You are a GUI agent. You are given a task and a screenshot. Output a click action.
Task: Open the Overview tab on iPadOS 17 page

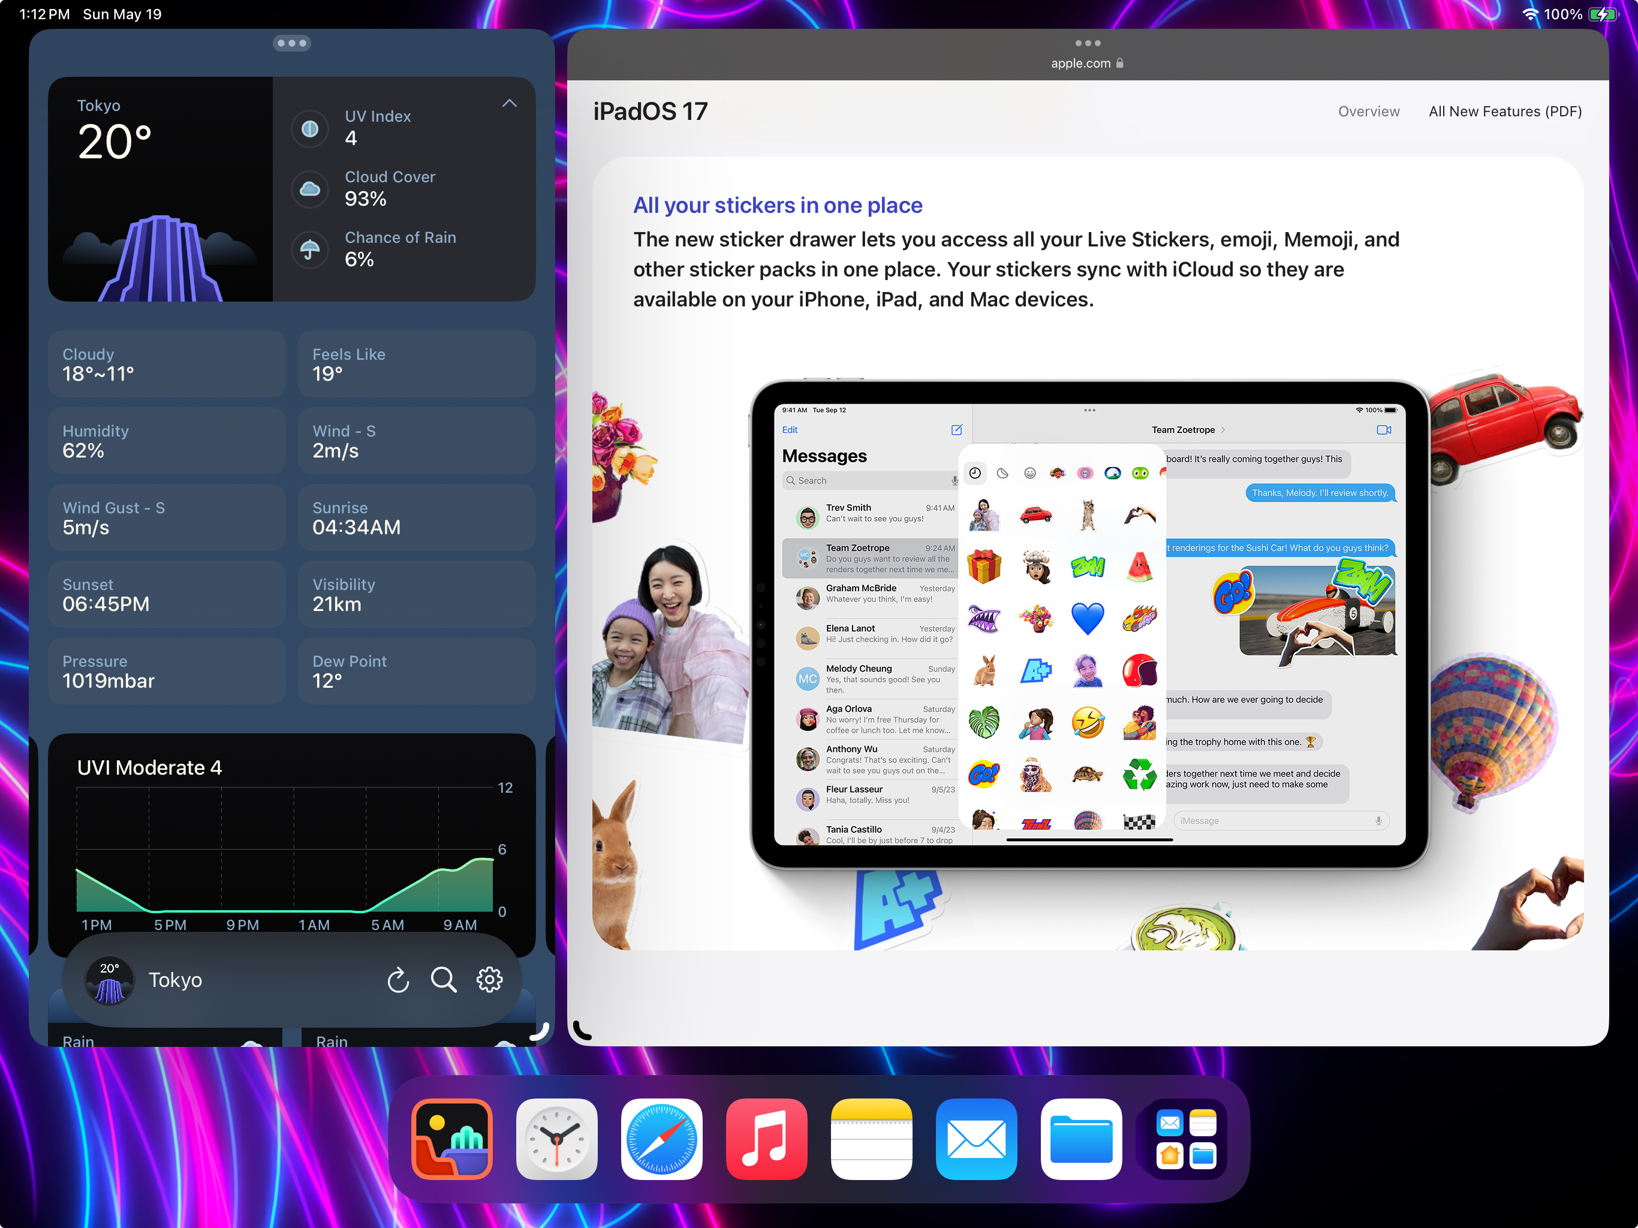point(1368,111)
